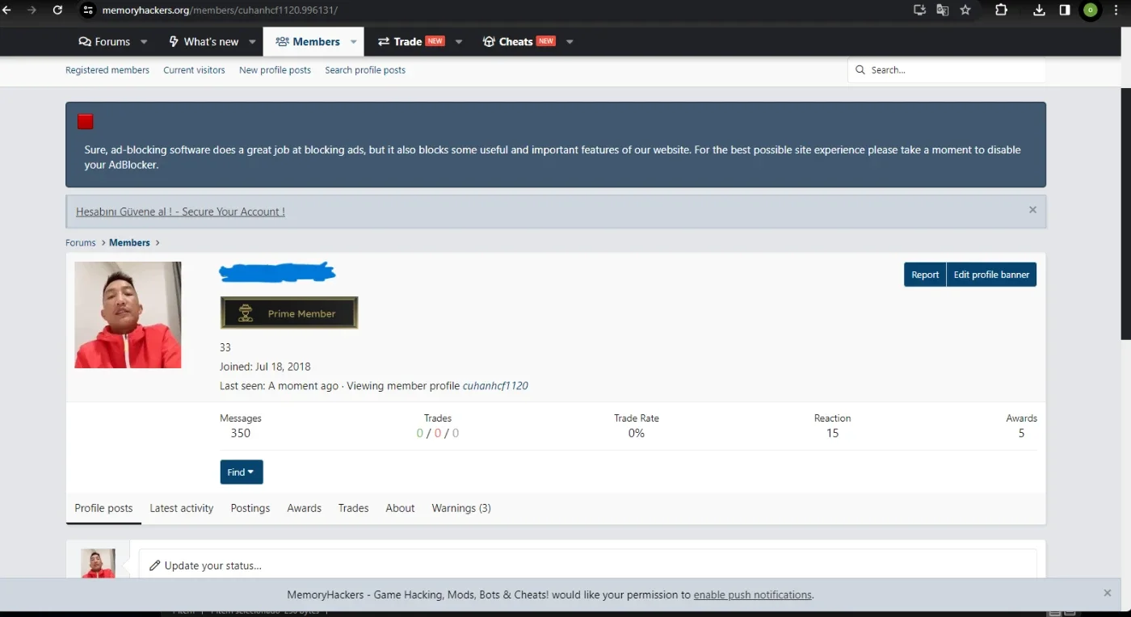The image size is (1131, 617).
Task: Click the Trades 0 / 0 / 0 value
Action: pyautogui.click(x=438, y=433)
